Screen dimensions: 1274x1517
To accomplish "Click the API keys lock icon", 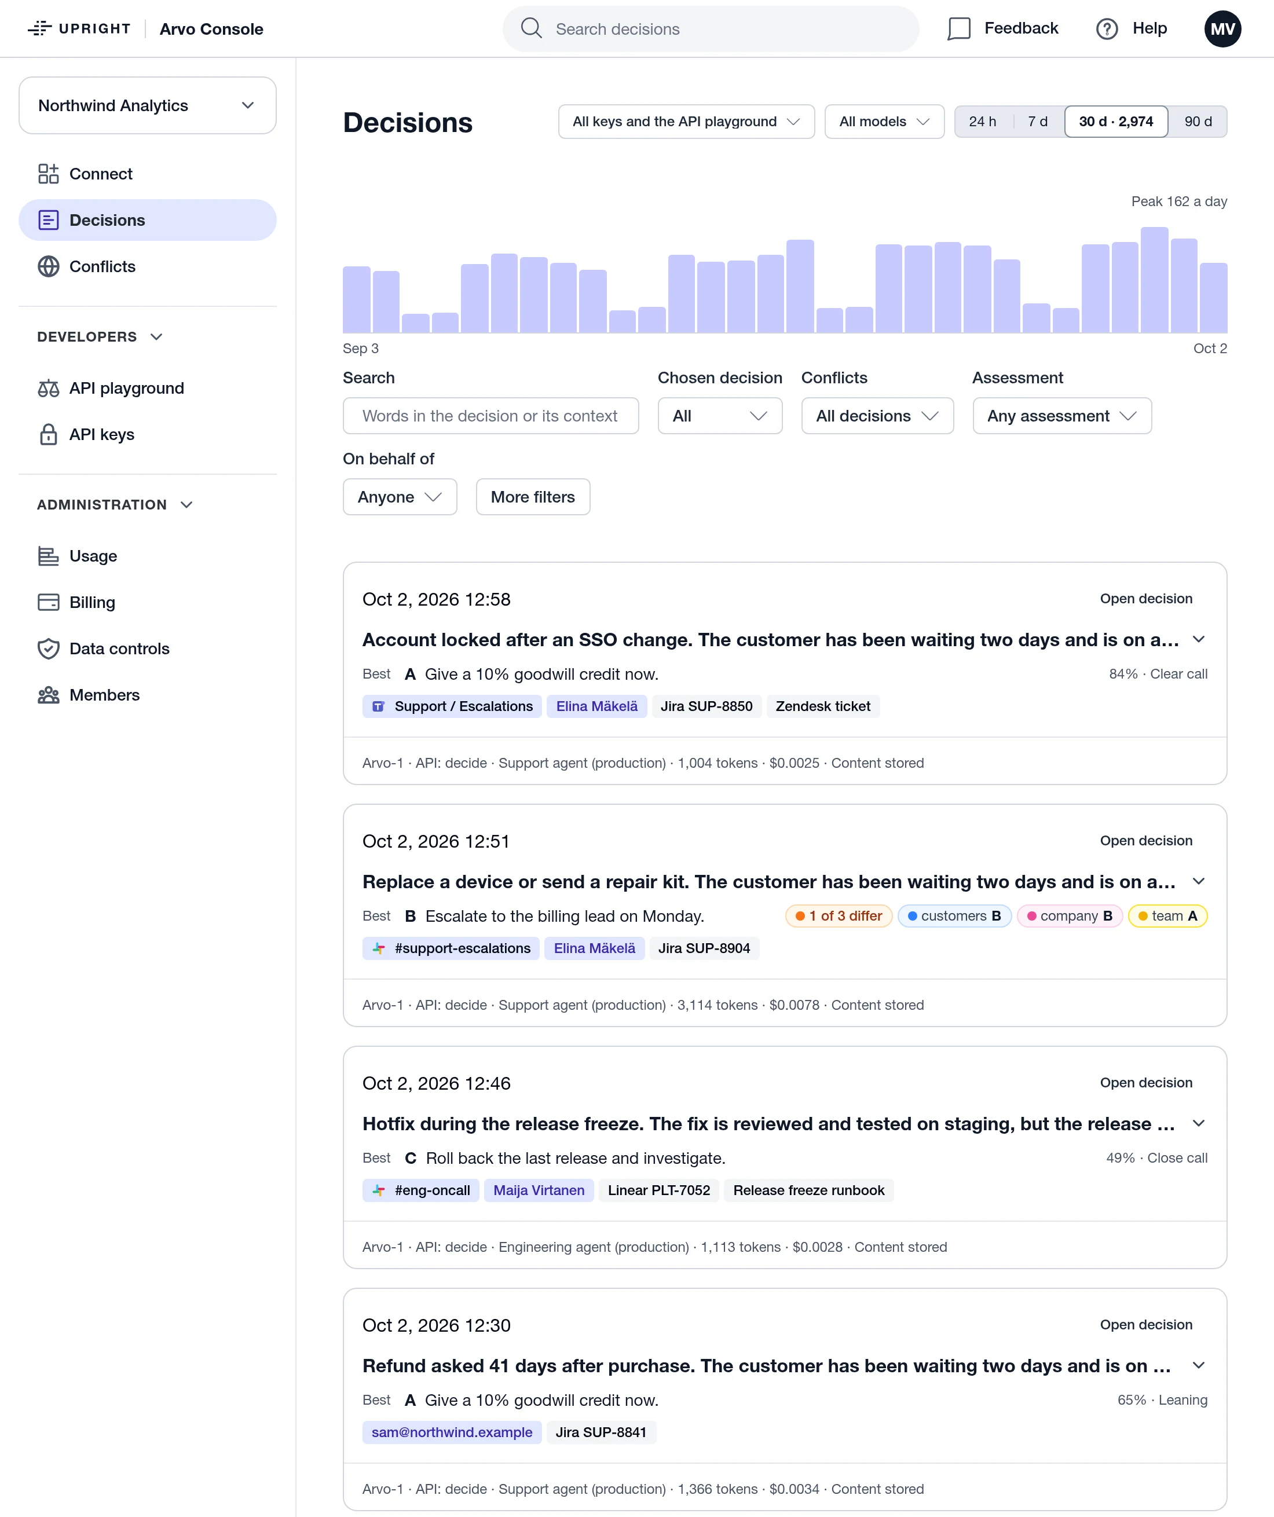I will coord(49,434).
